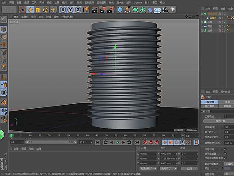
Task: Toggle the use generators checkbox
Action: (x=225, y=153)
